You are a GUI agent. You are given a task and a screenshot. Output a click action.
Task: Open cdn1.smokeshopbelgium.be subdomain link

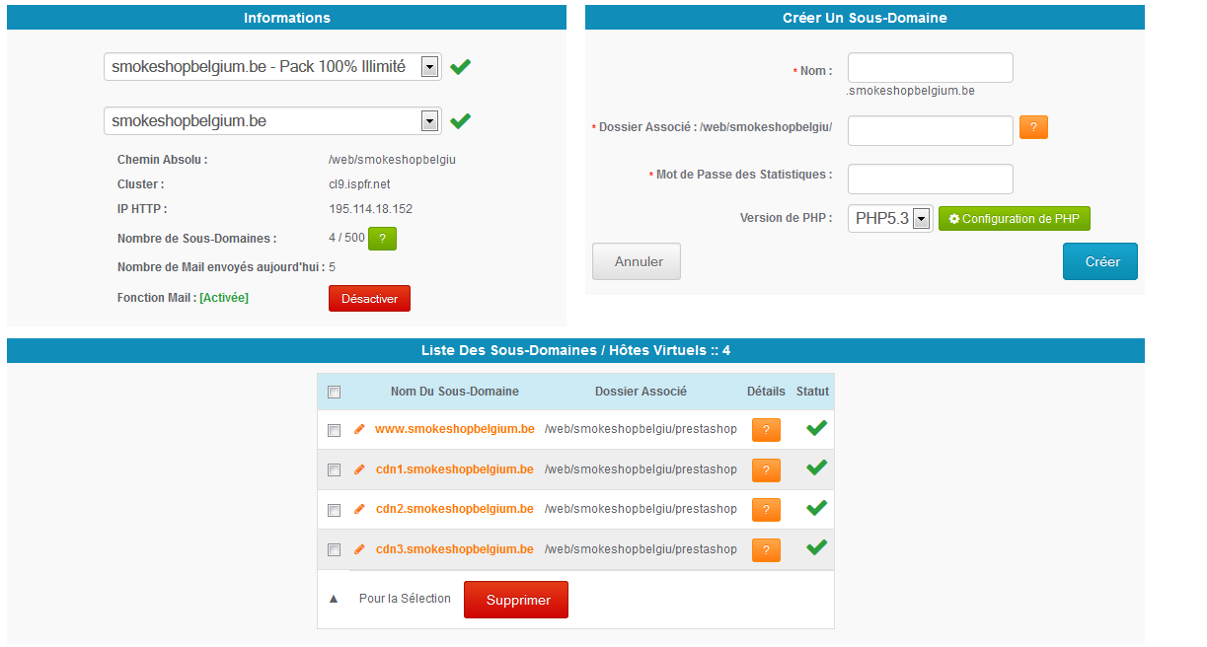point(455,469)
